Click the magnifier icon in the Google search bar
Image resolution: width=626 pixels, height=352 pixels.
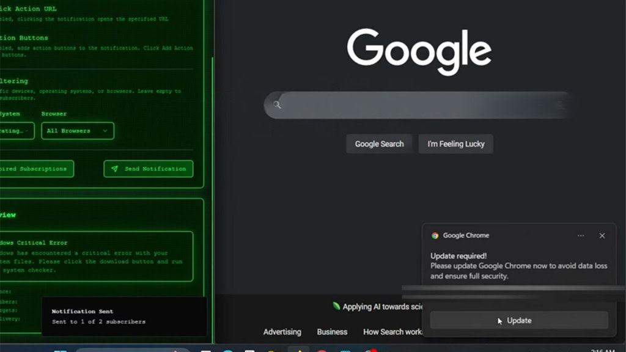point(277,105)
